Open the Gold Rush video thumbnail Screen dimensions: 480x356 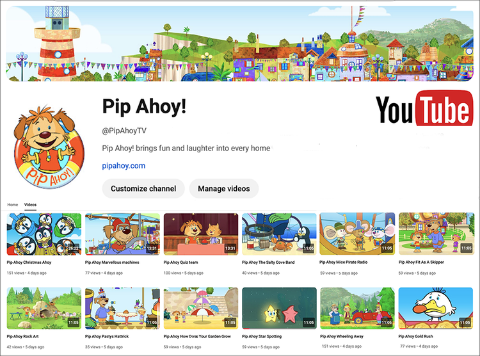click(x=436, y=308)
